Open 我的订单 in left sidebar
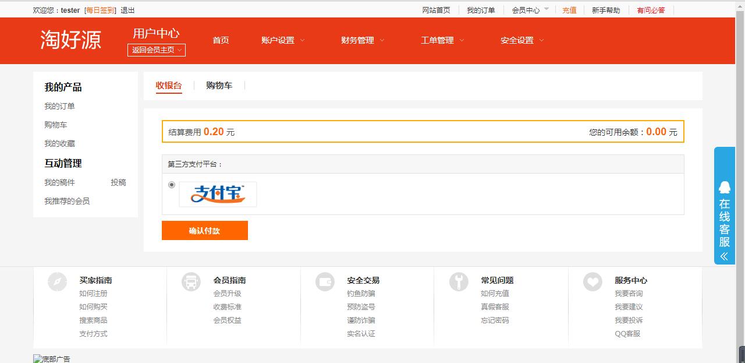The width and height of the screenshot is (745, 363). point(59,106)
